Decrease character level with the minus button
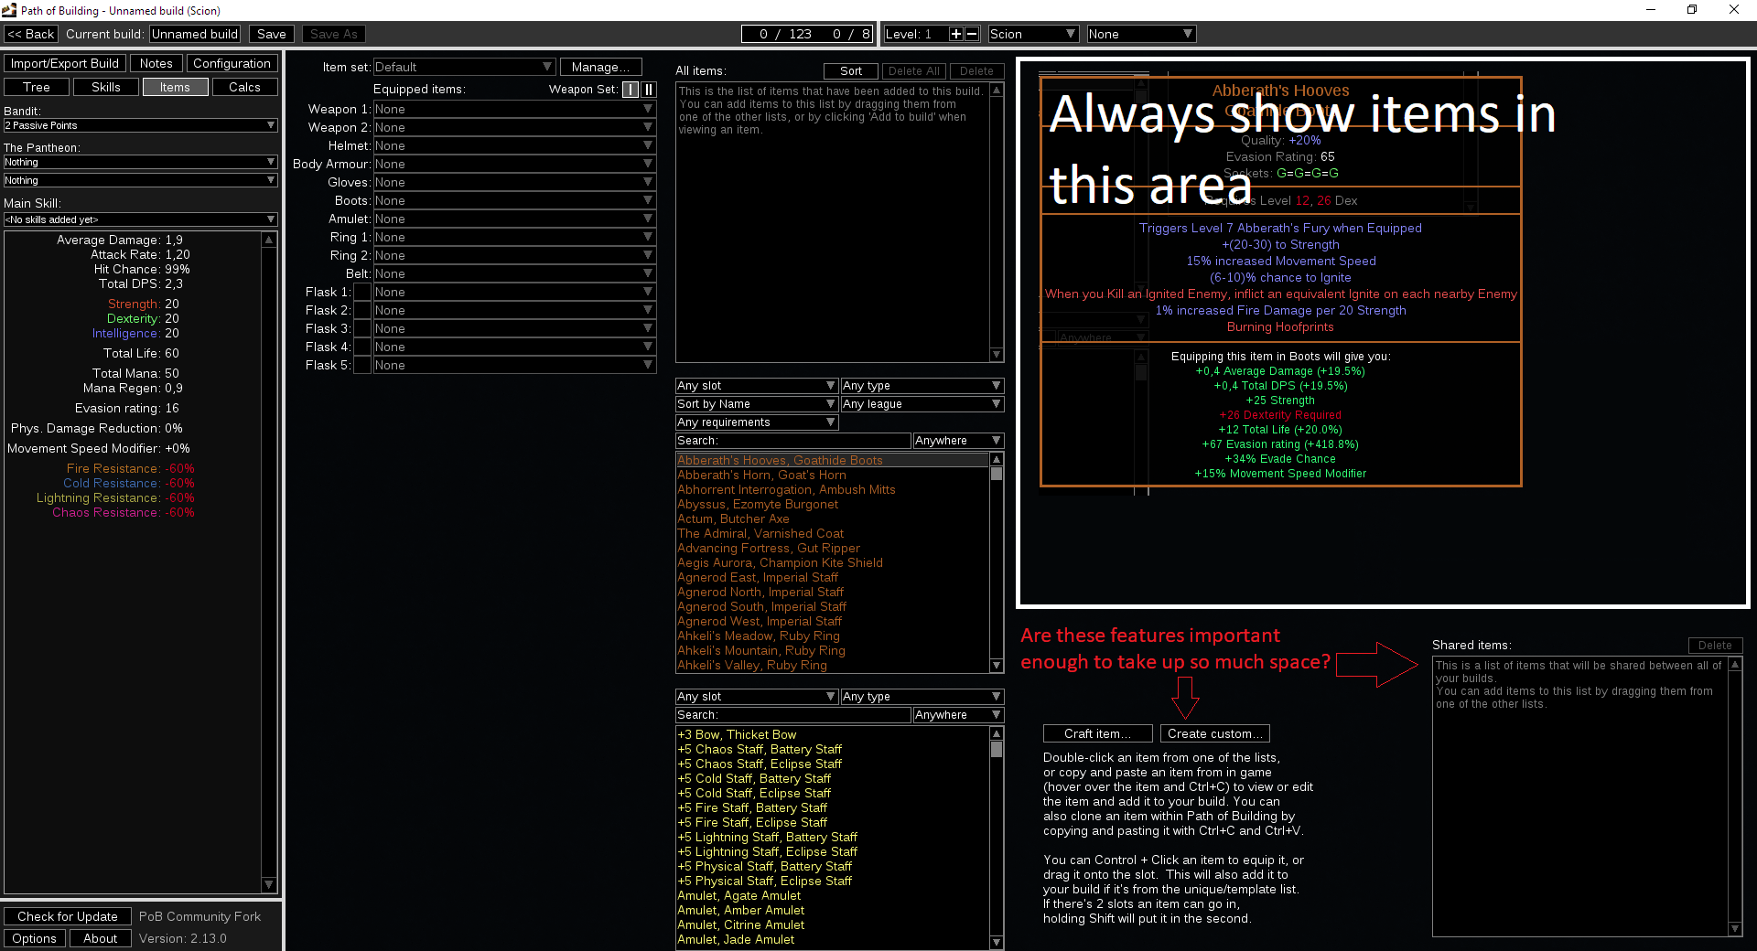1757x951 pixels. click(x=972, y=34)
